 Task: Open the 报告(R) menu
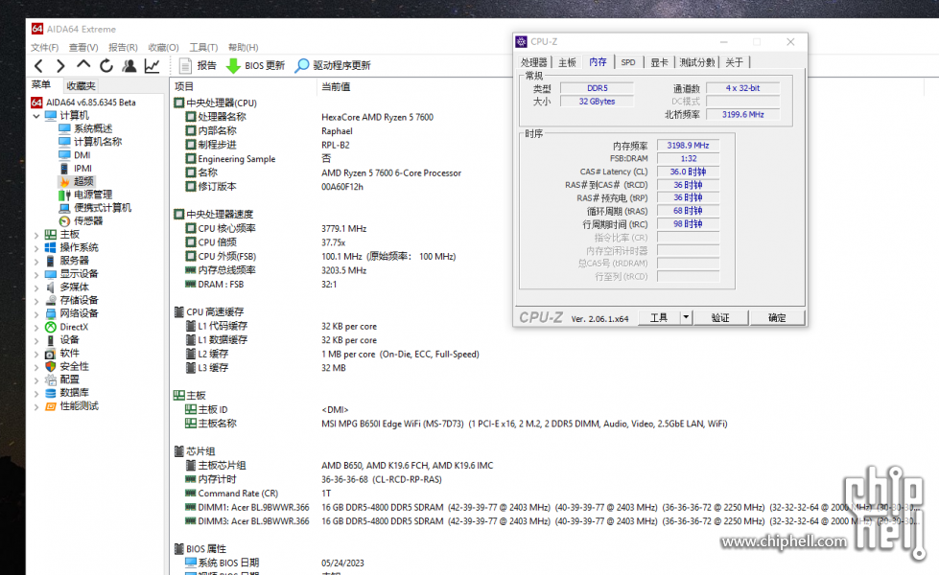(123, 47)
